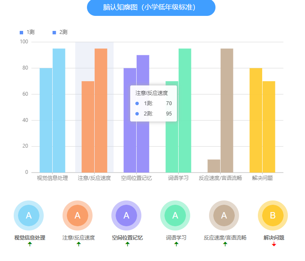Click the 1测 bar for 视觉信息处理
The width and height of the screenshot is (305, 261).
[46, 120]
